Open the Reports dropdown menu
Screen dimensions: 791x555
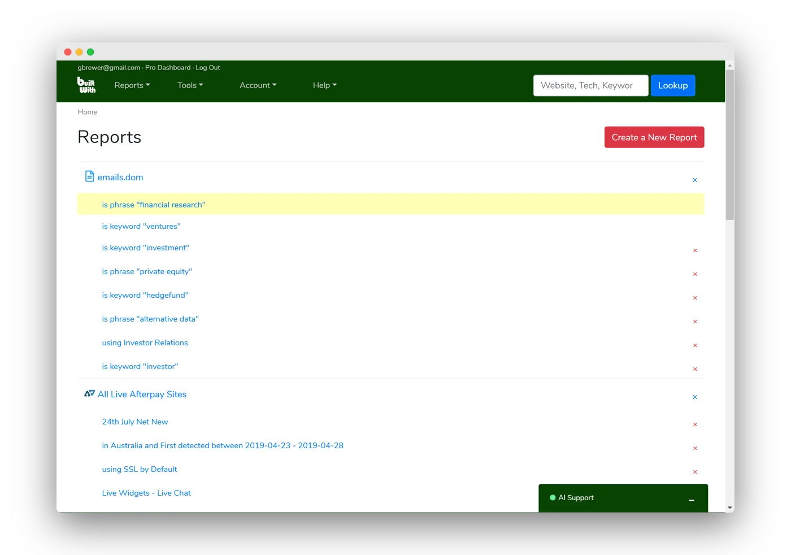(132, 85)
